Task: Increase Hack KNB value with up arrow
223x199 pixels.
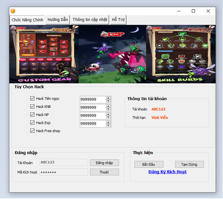Action: point(108,106)
